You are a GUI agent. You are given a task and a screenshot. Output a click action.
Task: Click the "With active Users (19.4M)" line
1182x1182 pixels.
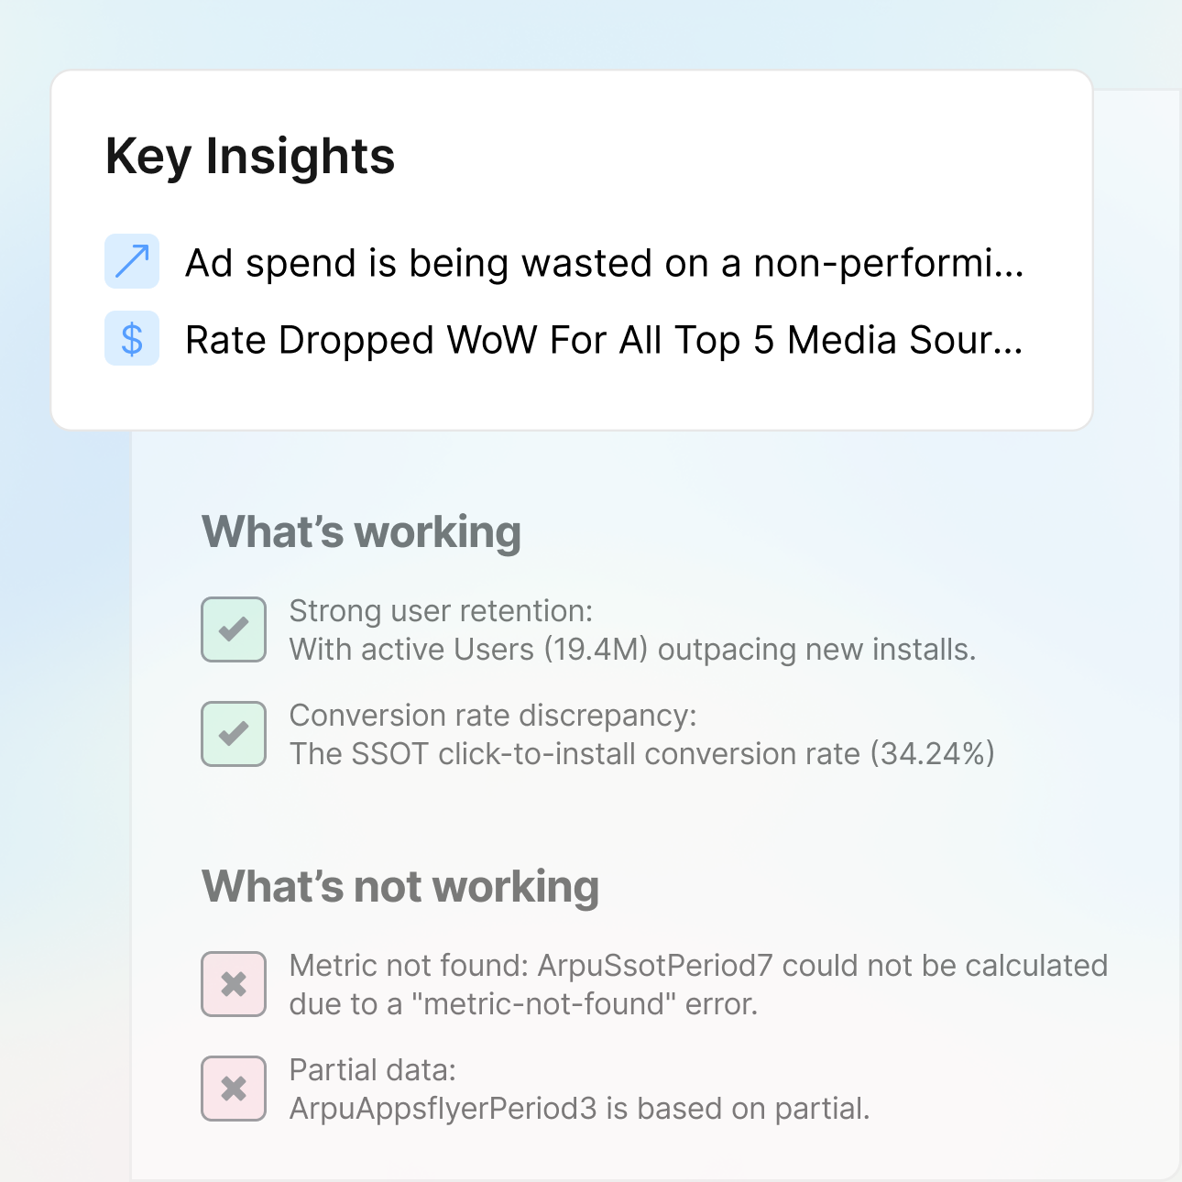(632, 650)
